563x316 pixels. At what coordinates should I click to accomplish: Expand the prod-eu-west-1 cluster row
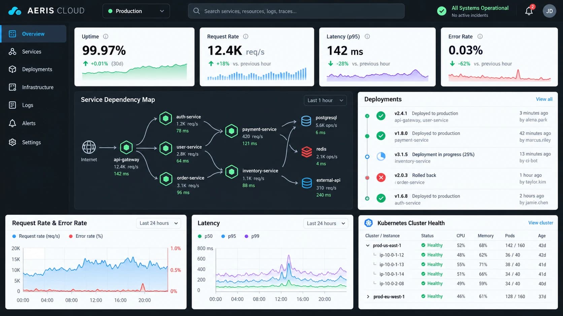pos(368,297)
